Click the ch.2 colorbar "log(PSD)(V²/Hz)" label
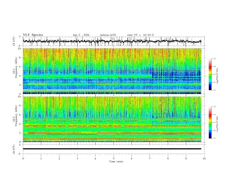The width and height of the screenshot is (230, 178). (x=217, y=124)
